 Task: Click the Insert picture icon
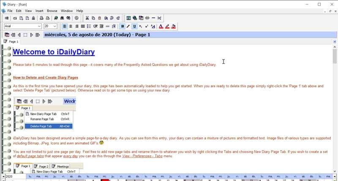[129, 18]
